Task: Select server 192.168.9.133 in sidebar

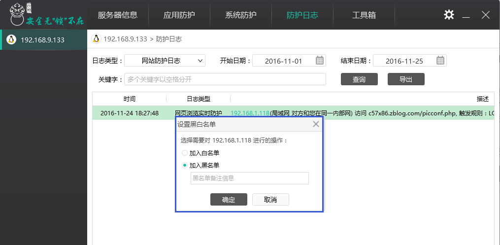Action: pos(43,40)
